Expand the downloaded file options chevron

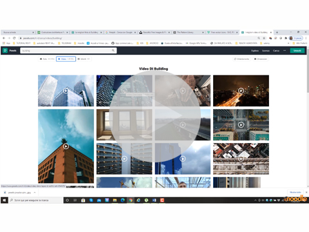pos(35,193)
